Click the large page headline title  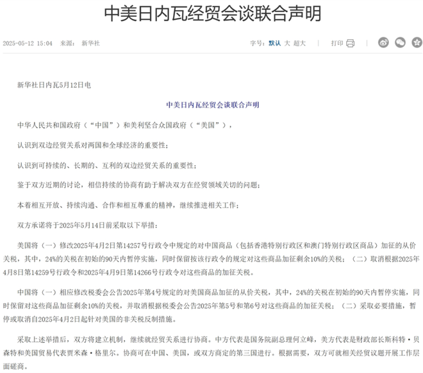coord(212,13)
